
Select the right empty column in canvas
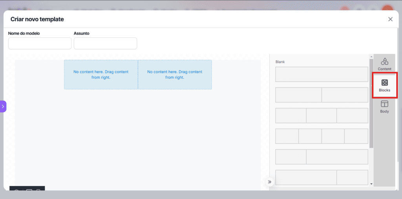point(175,74)
